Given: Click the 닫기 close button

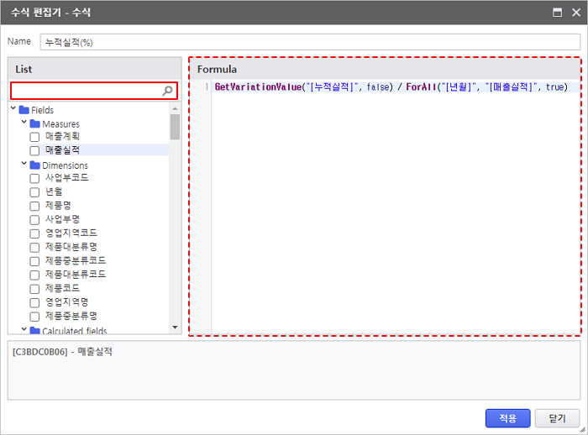Looking at the screenshot, I should coord(558,418).
